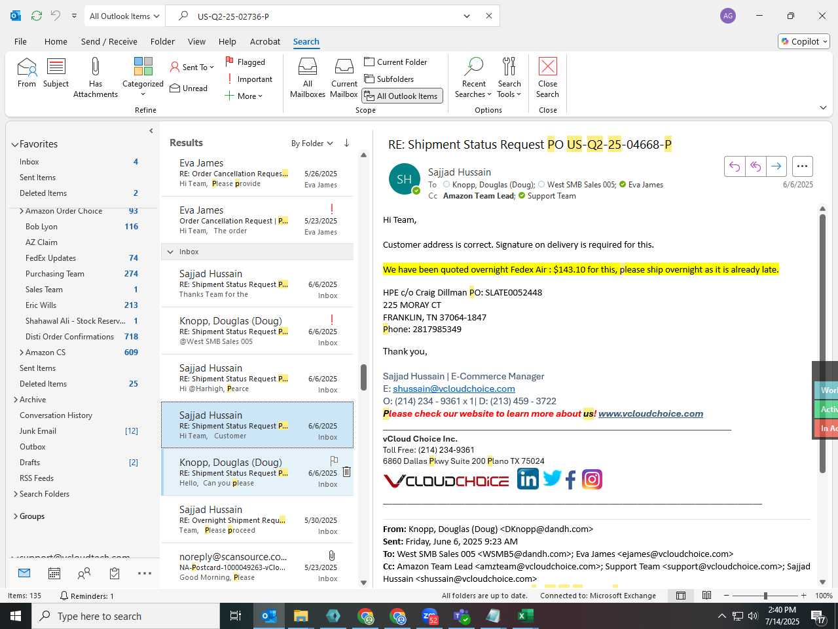The height and width of the screenshot is (629, 838).
Task: Click the Undo icon in title bar
Action: click(x=56, y=16)
